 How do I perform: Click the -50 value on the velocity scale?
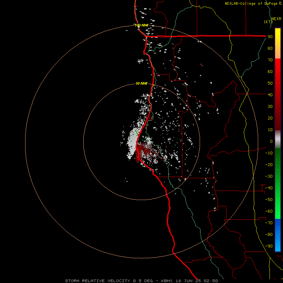pyautogui.click(x=269, y=199)
